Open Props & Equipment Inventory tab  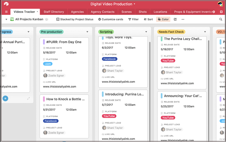[x=193, y=12]
